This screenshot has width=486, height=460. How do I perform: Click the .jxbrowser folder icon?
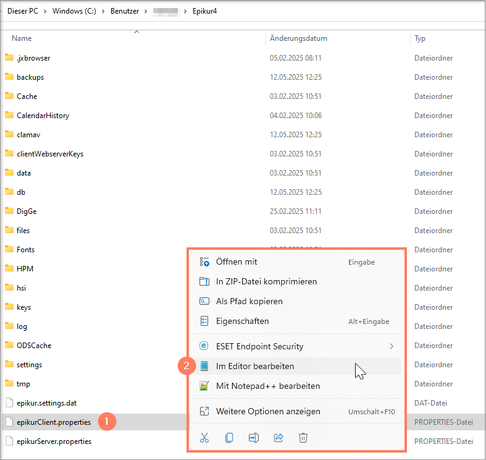point(9,57)
